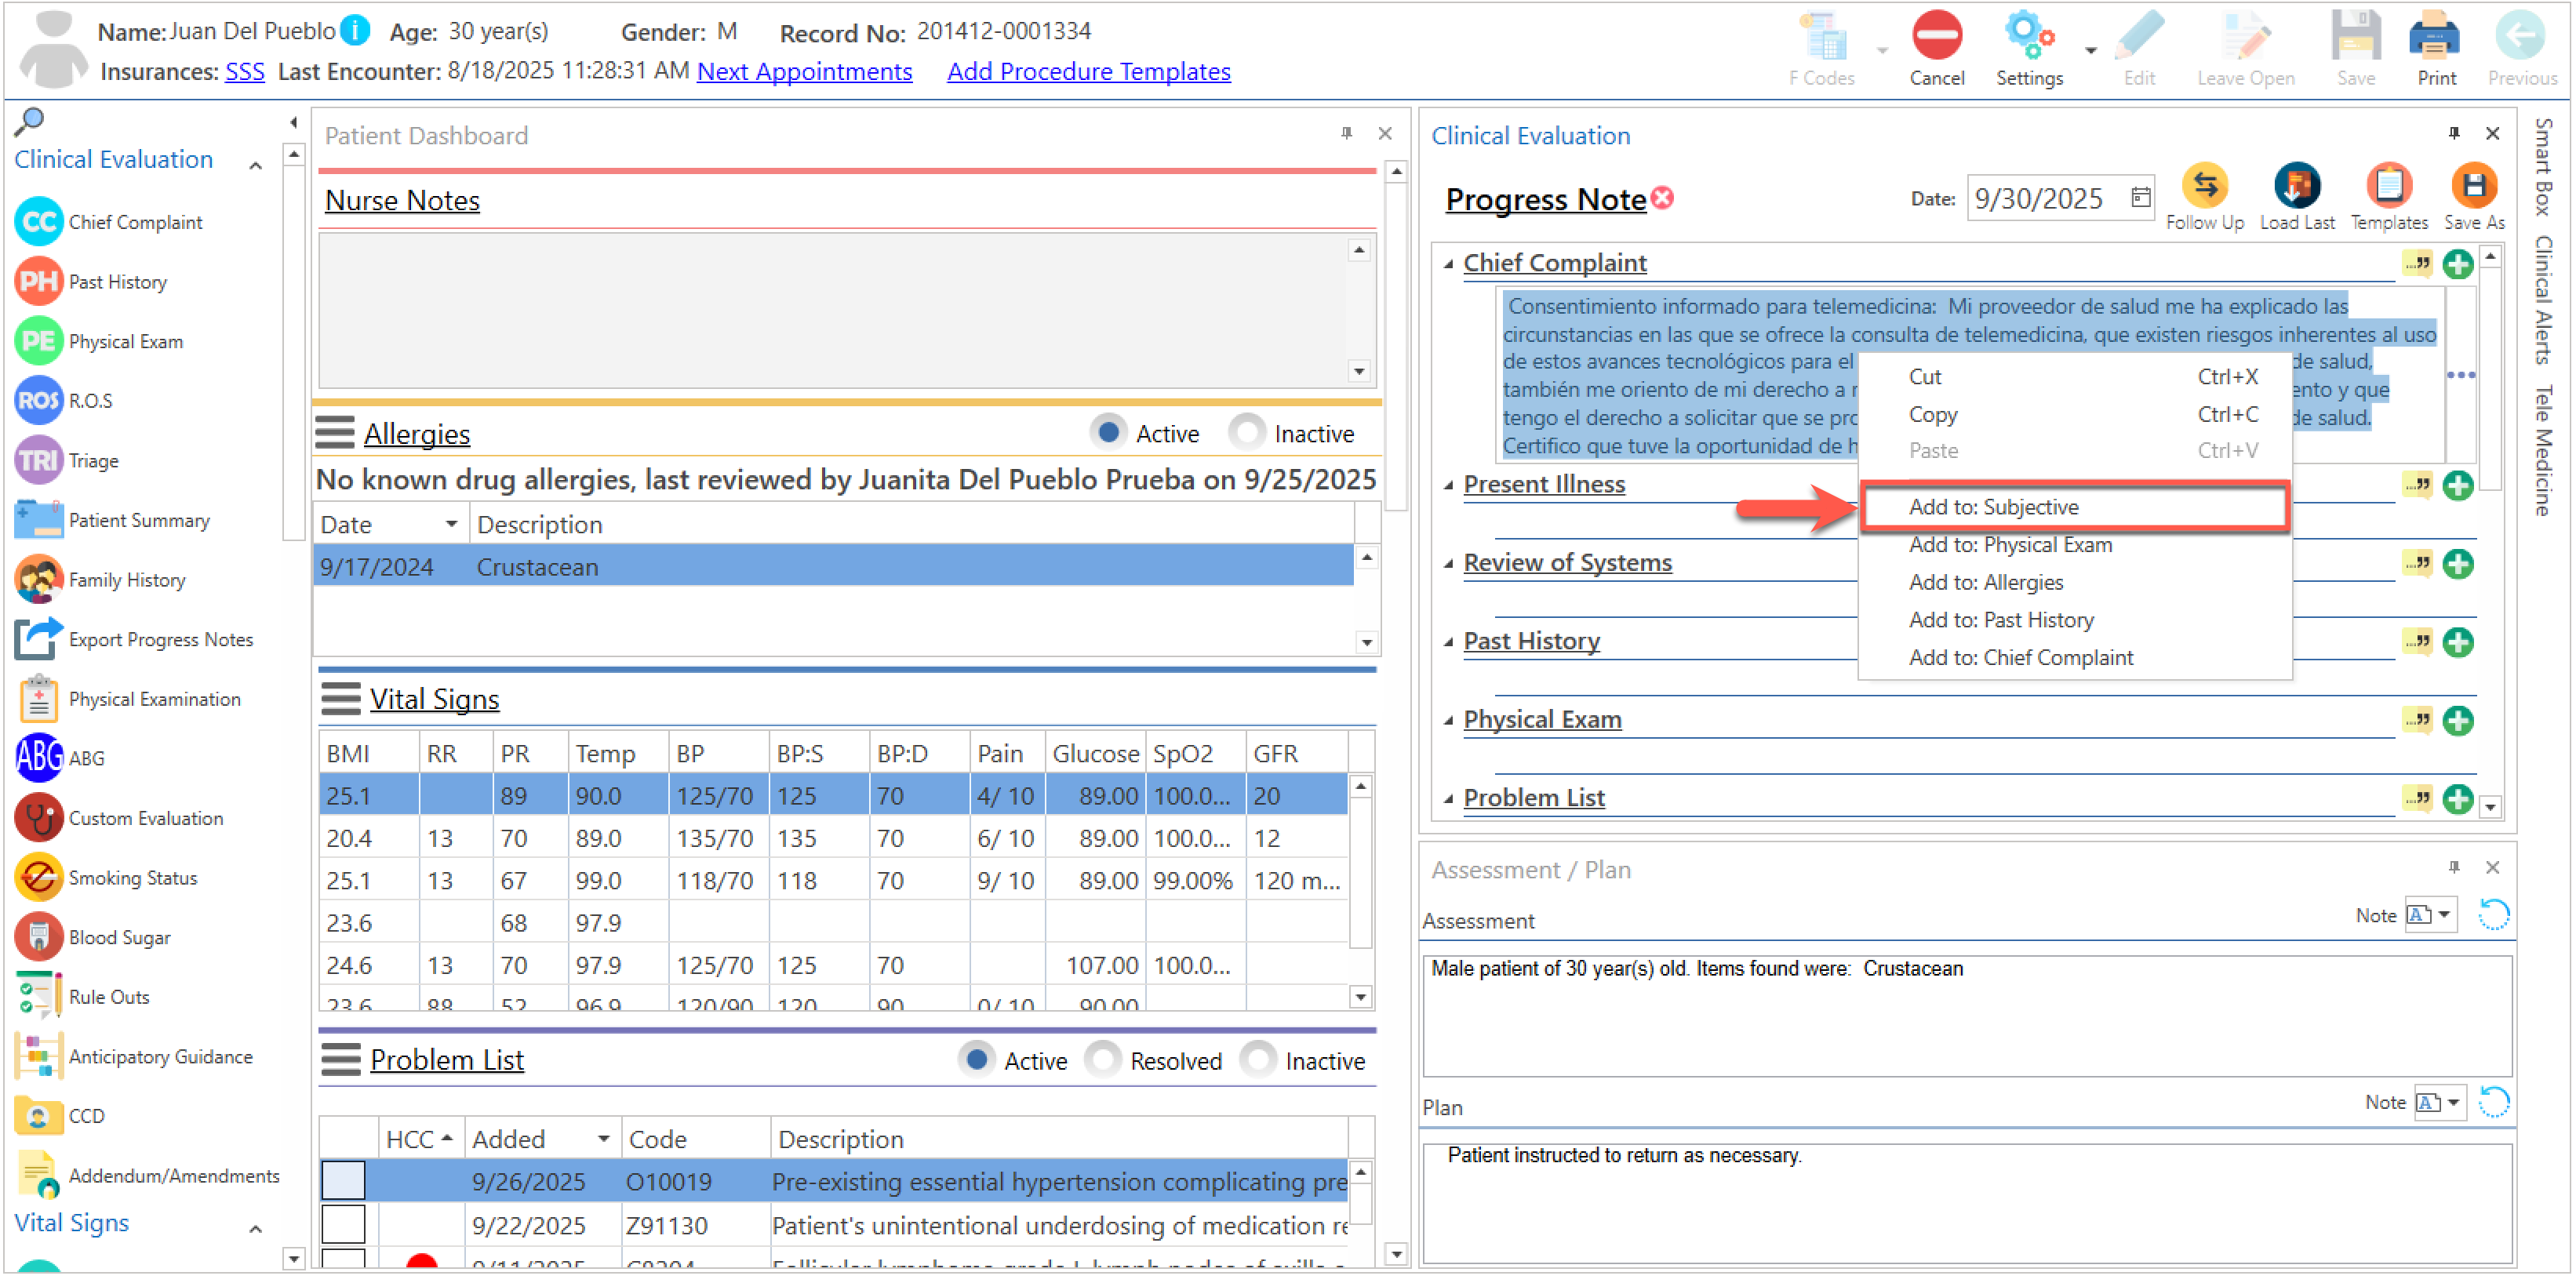2576x1283 pixels.
Task: Open the Next Appointments link
Action: [804, 72]
